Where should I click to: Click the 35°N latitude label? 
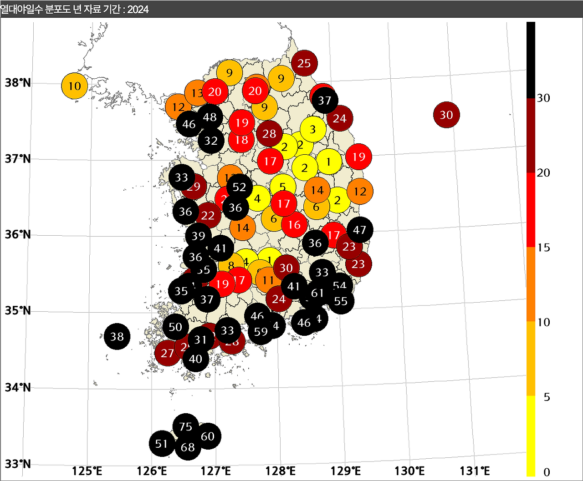(x=18, y=310)
